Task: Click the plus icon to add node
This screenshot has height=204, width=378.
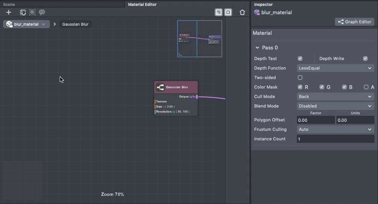Action: pyautogui.click(x=9, y=12)
